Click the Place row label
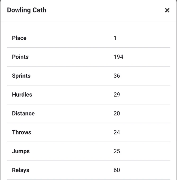177x180 pixels. [19, 38]
